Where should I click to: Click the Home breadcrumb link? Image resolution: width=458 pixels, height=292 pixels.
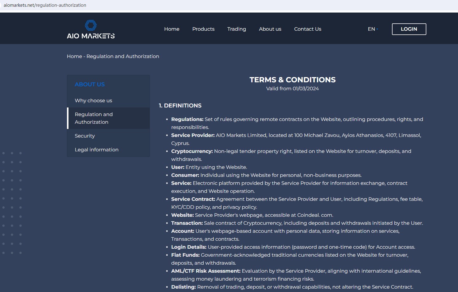point(74,56)
